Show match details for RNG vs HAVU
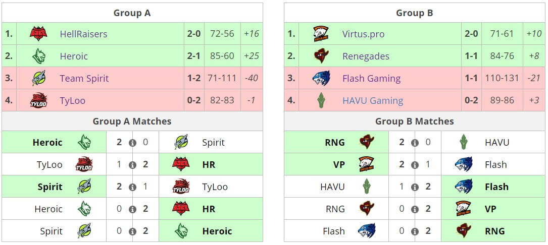 pos(415,143)
